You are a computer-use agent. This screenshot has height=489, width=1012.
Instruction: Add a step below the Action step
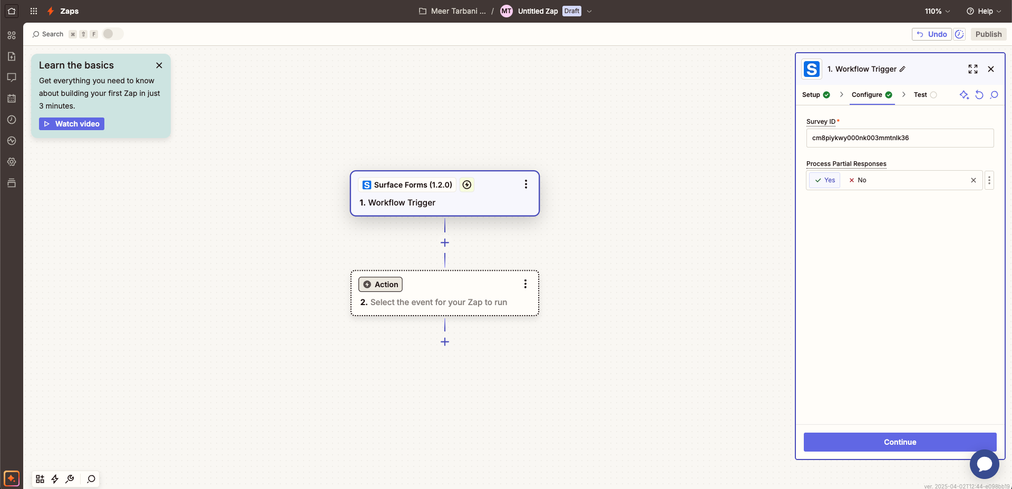click(x=445, y=342)
